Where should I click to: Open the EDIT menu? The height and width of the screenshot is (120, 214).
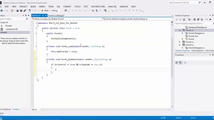tap(7, 7)
